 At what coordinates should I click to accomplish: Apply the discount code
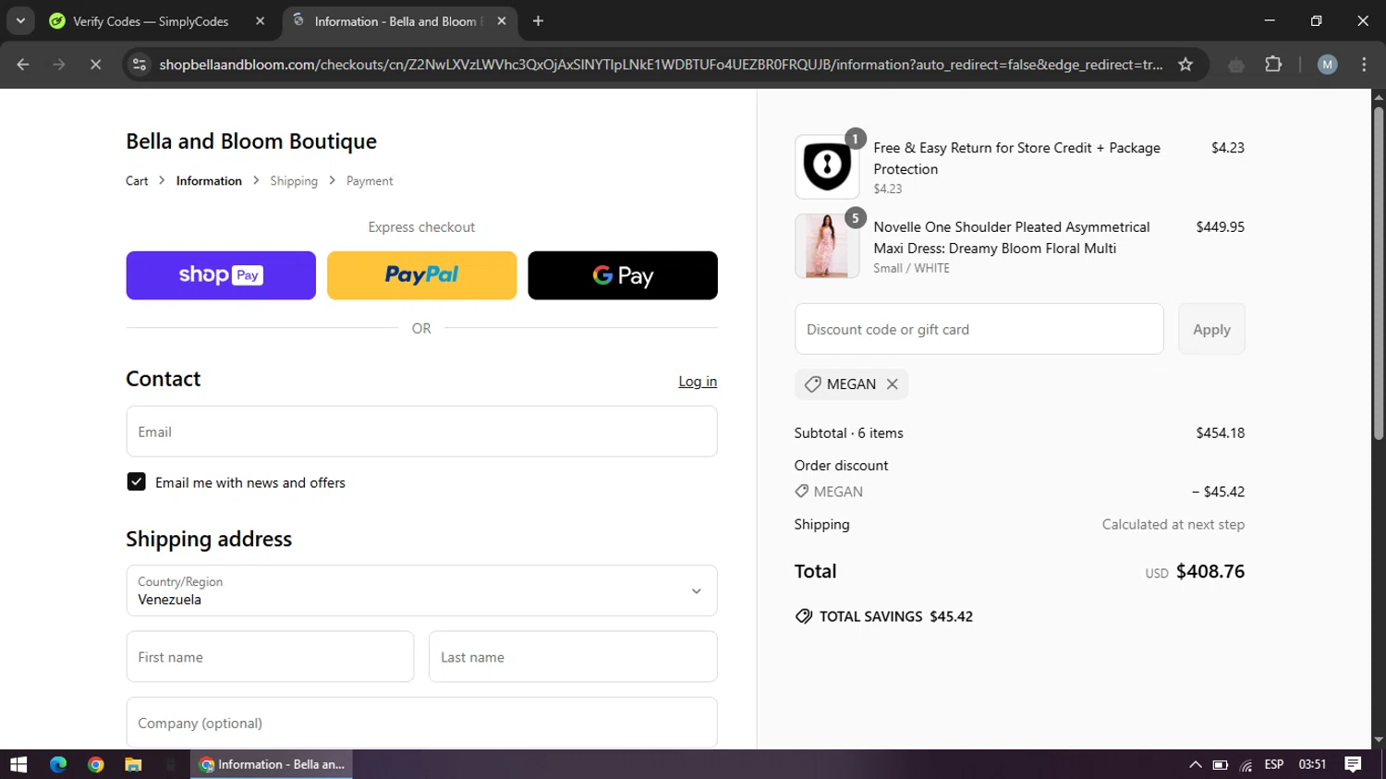[1211, 329]
